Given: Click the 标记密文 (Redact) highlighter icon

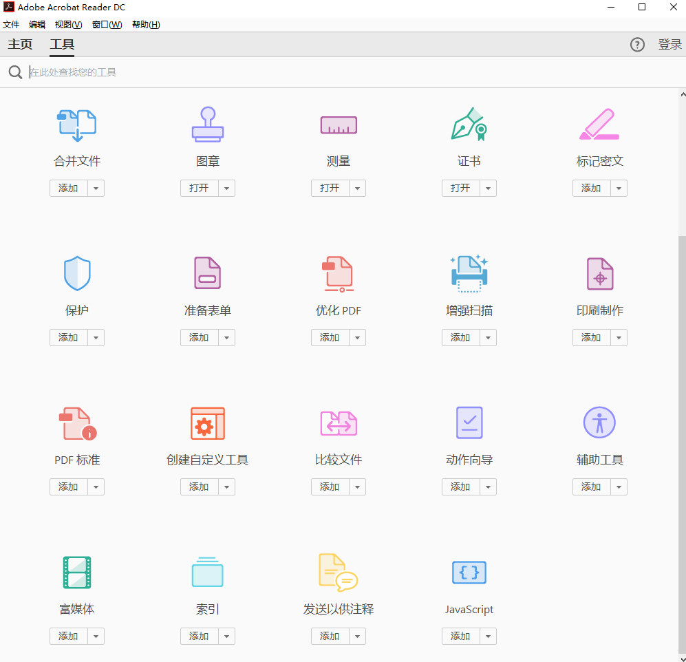Looking at the screenshot, I should pyautogui.click(x=599, y=125).
